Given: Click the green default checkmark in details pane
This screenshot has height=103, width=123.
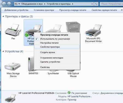Looking at the screenshot, I should [x=69, y=93].
